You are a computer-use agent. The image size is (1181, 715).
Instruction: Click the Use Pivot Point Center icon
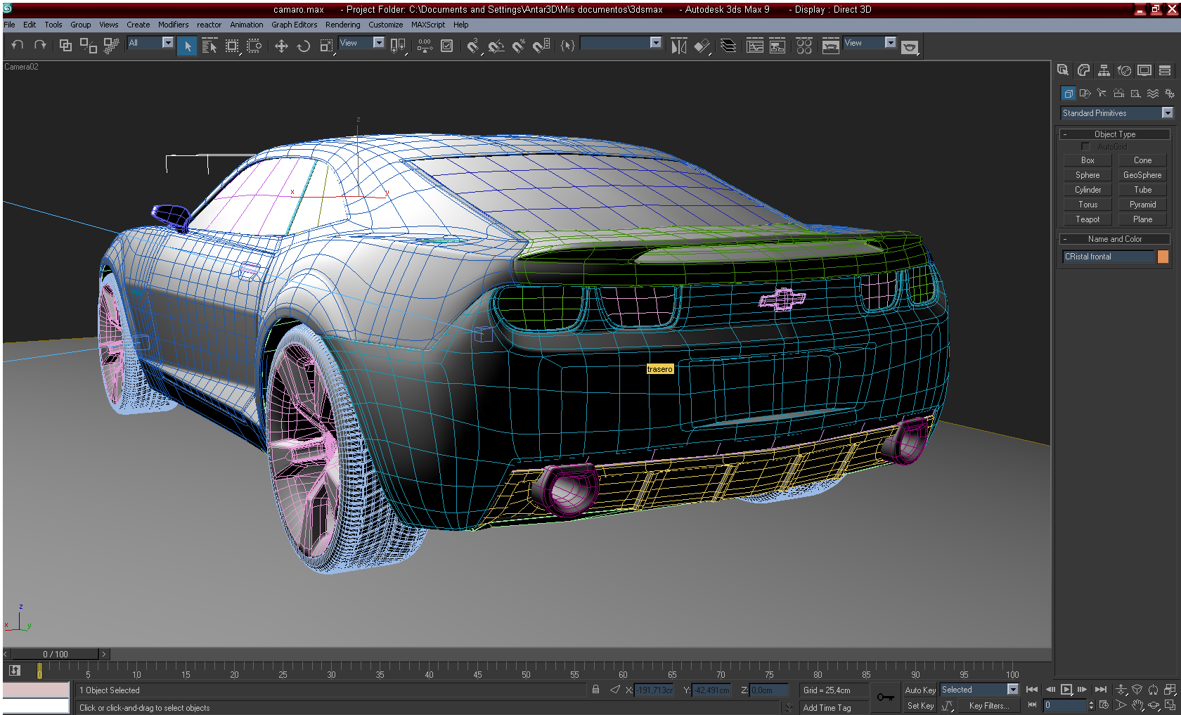(x=398, y=46)
